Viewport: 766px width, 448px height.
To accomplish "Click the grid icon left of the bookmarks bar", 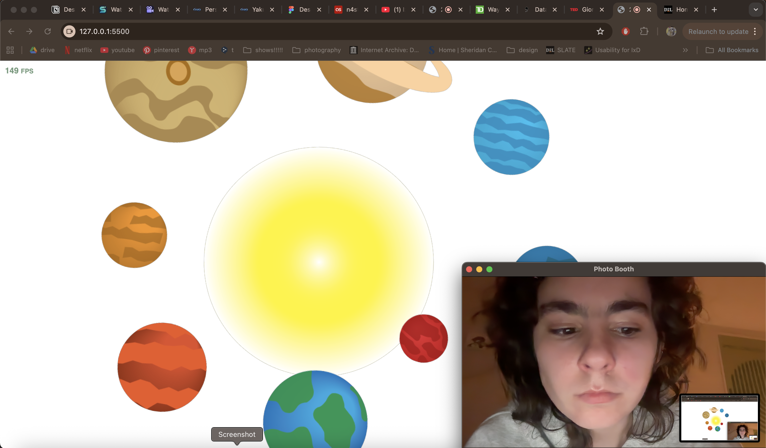I will click(x=10, y=50).
